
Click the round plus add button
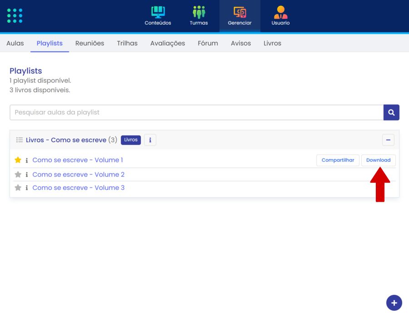click(394, 303)
